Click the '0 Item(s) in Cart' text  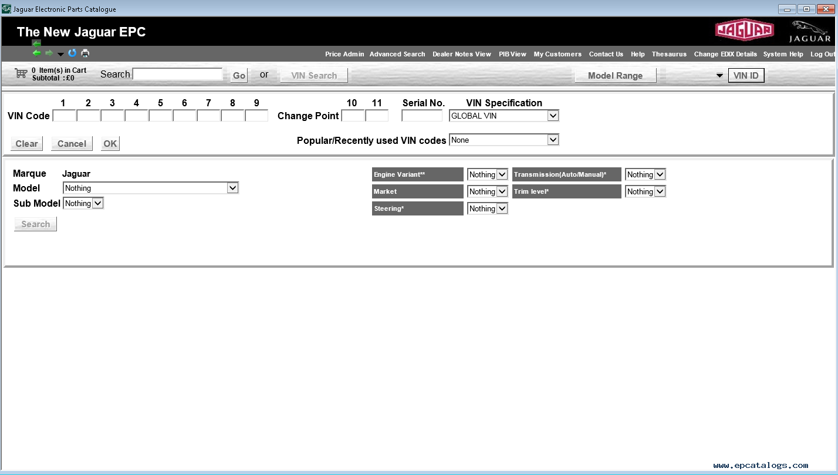coord(59,70)
